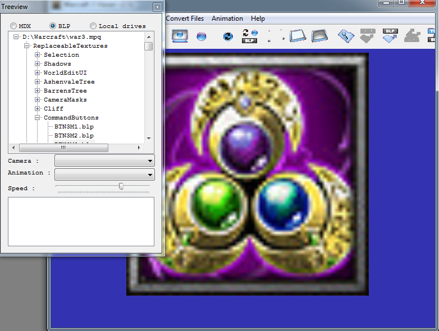Open the Help menu
439x331 pixels.
coord(258,19)
